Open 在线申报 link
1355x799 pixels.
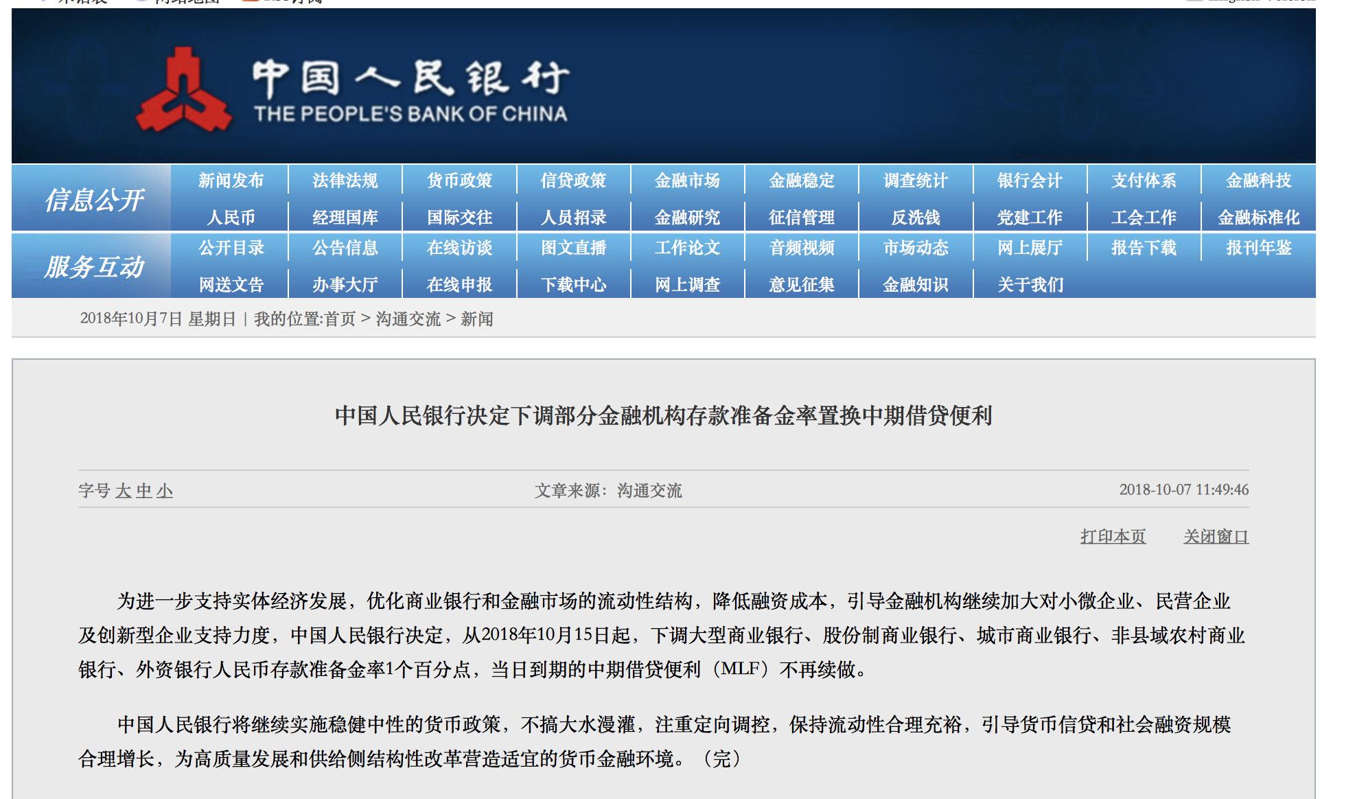click(459, 284)
